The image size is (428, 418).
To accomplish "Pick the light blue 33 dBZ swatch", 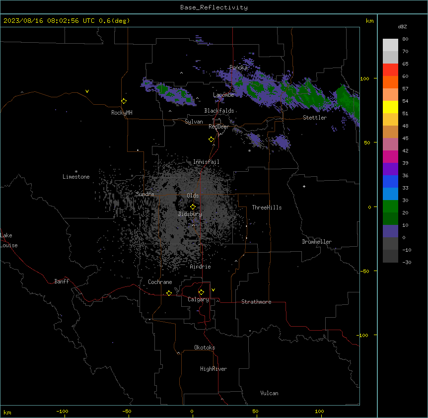I will pyautogui.click(x=390, y=194).
